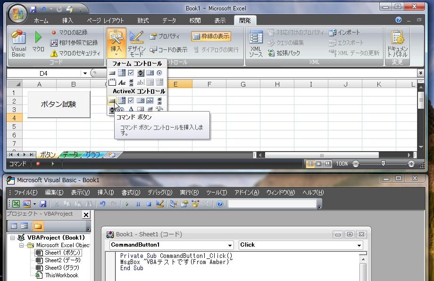
Task: Open デバッグ menu in Visual Basic window
Action: 160,193
